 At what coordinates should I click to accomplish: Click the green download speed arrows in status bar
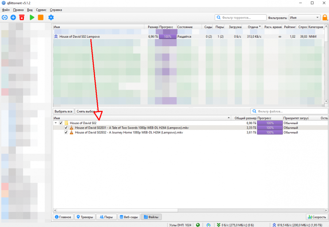pyautogui.click(x=218, y=225)
